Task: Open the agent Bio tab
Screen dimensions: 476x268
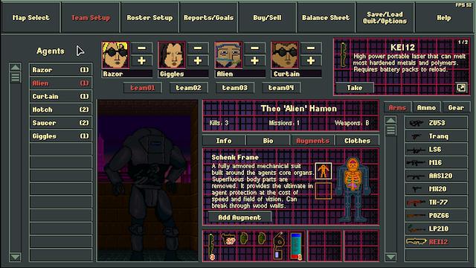Action: click(x=268, y=141)
